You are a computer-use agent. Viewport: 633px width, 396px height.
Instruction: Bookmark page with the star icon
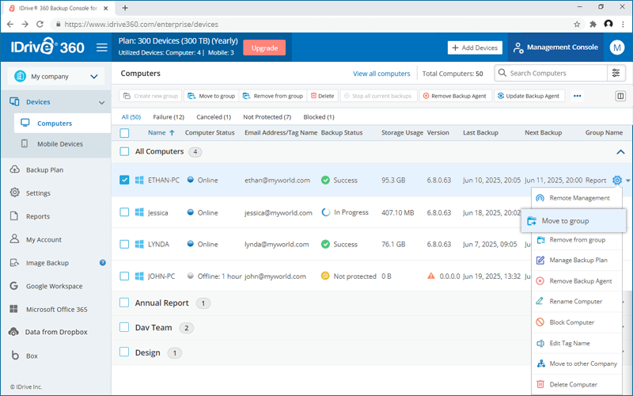[577, 25]
